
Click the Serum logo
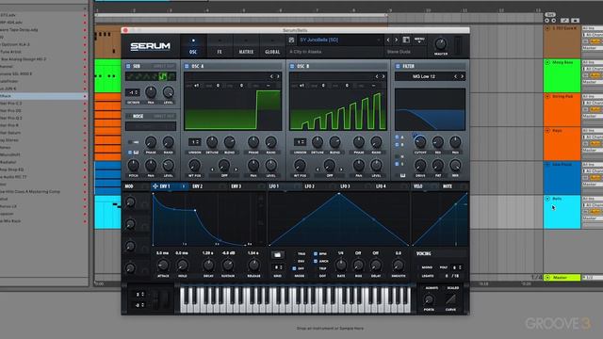coord(150,46)
